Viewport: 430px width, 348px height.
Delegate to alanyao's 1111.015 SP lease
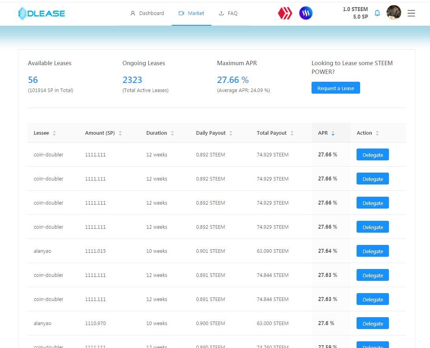373,251
